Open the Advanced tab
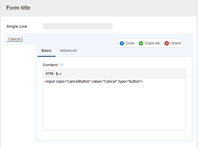This screenshot has height=148, width=199. [x=68, y=51]
